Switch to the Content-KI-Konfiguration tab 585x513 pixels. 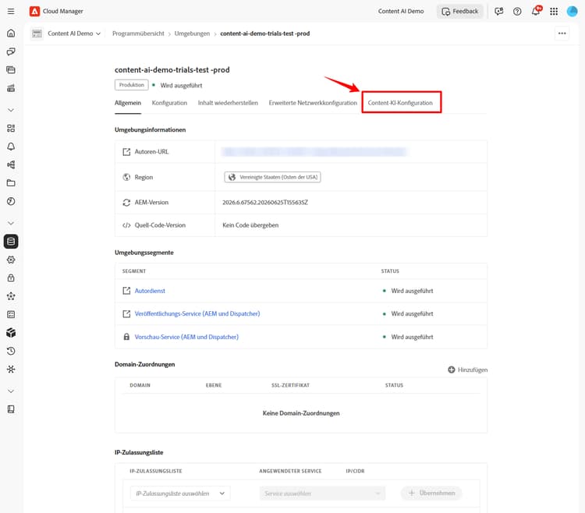pyautogui.click(x=400, y=103)
